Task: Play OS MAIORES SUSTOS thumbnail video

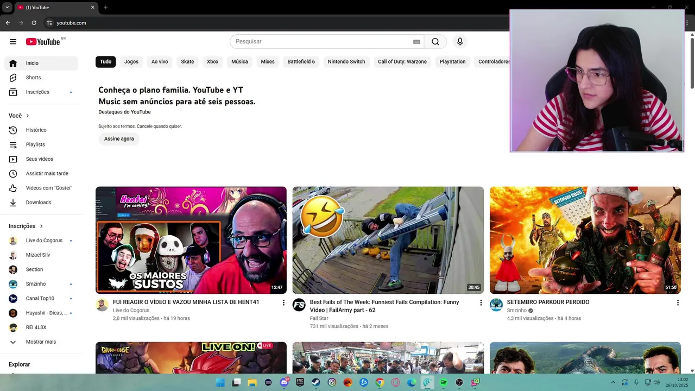Action: pos(191,241)
